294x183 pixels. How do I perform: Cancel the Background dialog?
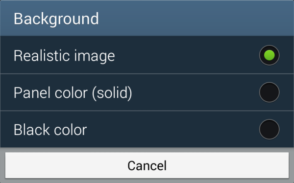click(x=147, y=165)
